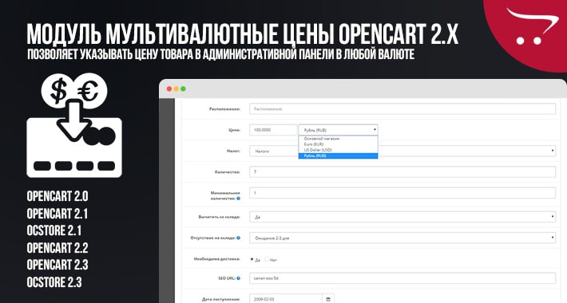Open the Налог dropdown
567x303 pixels.
click(402, 151)
